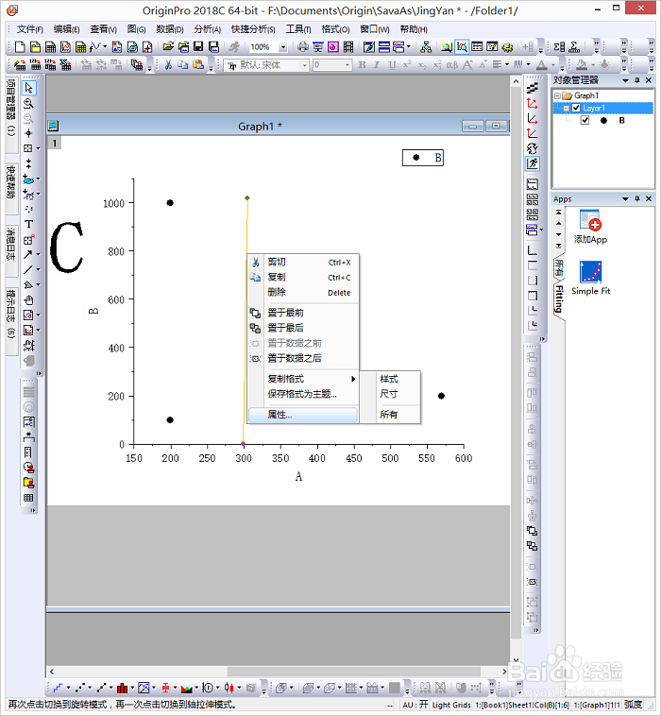This screenshot has width=661, height=716.
Task: Click the horizontal scrollbar of graph area
Action: coord(354,672)
